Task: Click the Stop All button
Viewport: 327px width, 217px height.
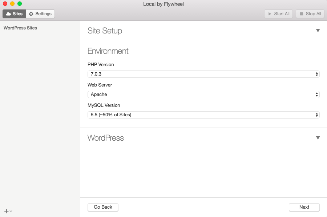Action: coord(310,14)
